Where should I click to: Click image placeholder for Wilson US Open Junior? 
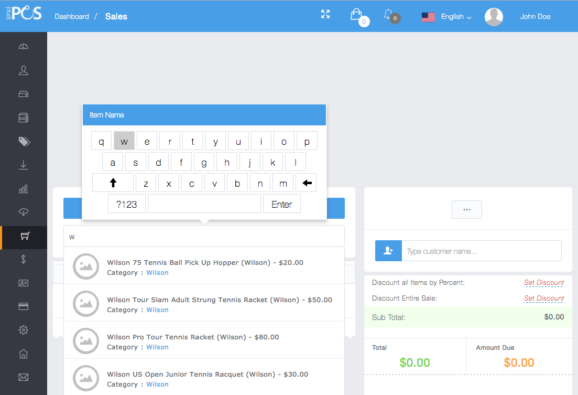(x=86, y=378)
